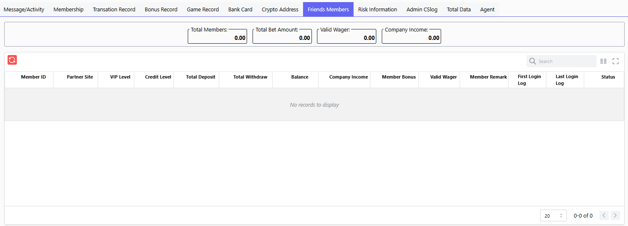Select the Crypto Address tab
Screen dimensions: 628x226
coord(280,9)
